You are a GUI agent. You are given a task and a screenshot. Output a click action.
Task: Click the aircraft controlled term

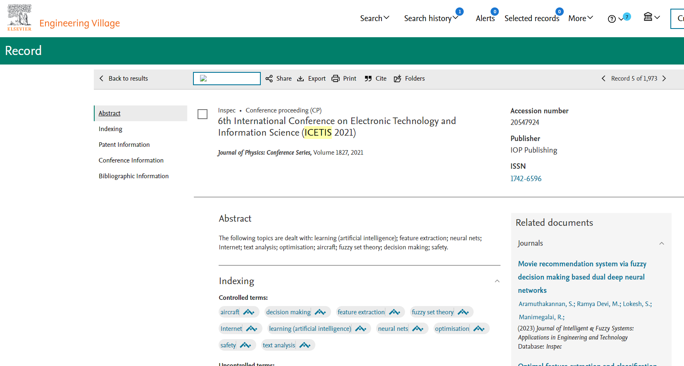tap(230, 312)
